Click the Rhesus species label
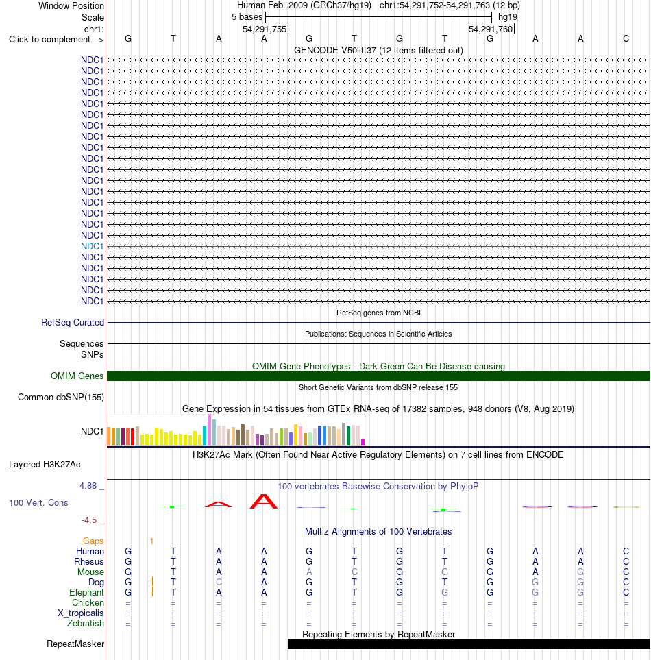This screenshot has height=660, width=651. pyautogui.click(x=89, y=561)
